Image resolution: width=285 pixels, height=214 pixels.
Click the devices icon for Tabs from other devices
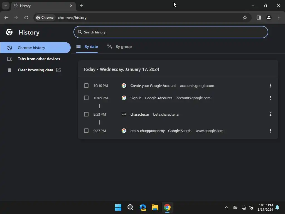[9, 59]
